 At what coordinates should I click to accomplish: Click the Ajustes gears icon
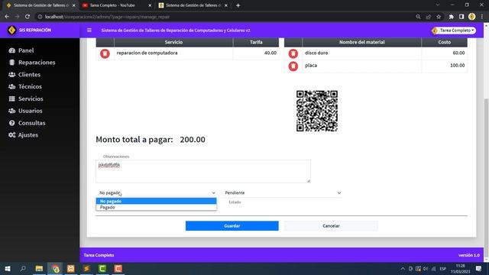[12, 135]
